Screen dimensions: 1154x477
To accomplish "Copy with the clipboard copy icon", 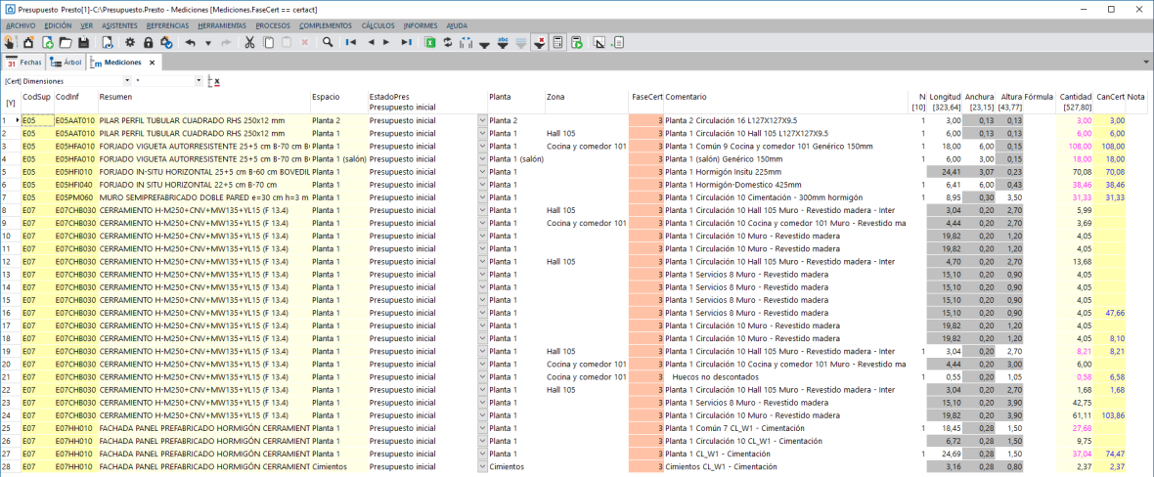I will tap(269, 43).
